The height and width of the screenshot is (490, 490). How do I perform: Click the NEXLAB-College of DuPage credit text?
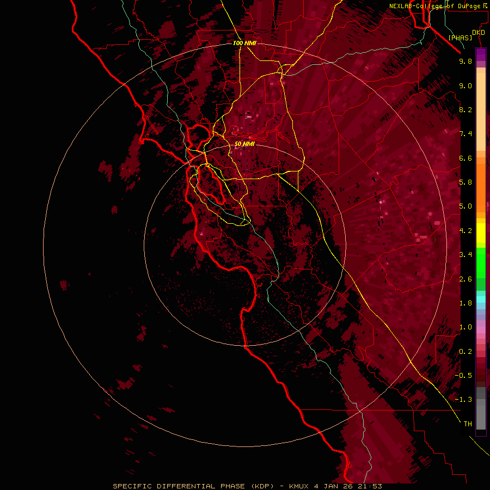click(x=438, y=6)
